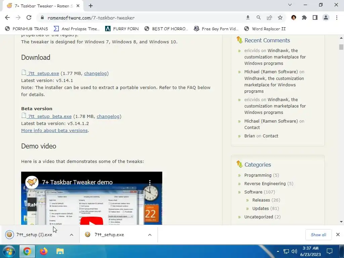Screen dimensions: 344x258
Task: Open changelog for the stable version
Action: point(95,73)
